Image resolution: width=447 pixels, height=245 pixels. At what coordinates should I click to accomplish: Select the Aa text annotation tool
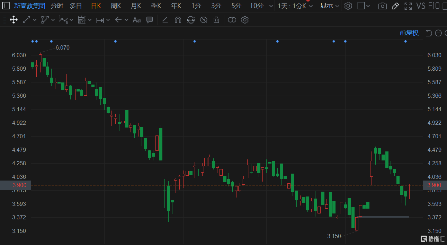click(x=137, y=20)
